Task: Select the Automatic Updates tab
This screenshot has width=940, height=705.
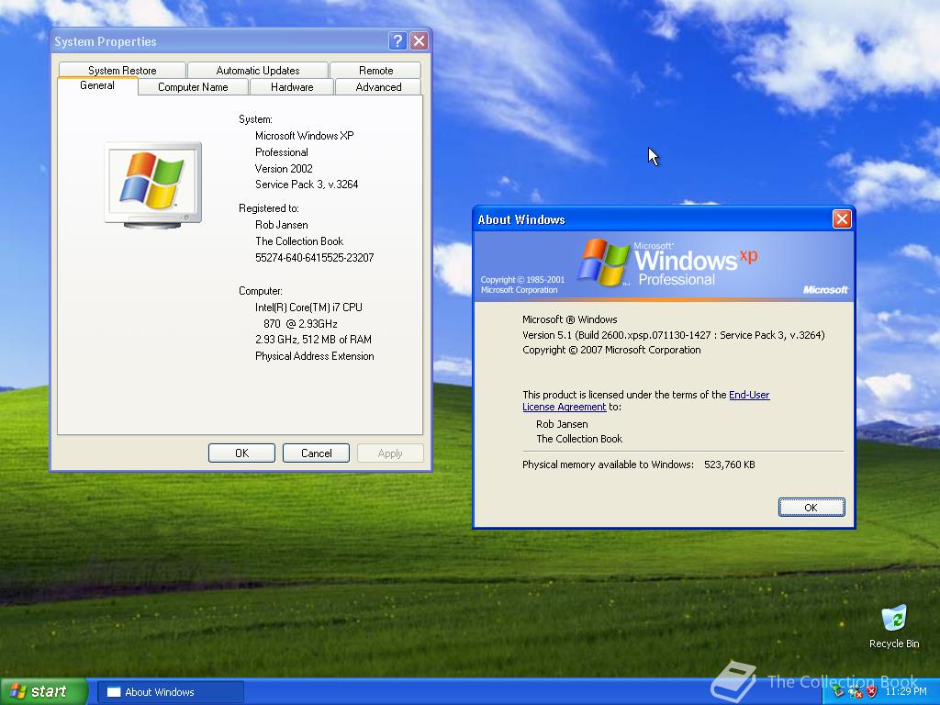Action: pyautogui.click(x=258, y=70)
